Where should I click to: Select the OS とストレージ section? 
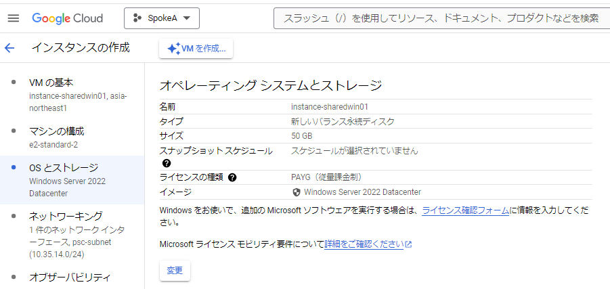pos(64,167)
